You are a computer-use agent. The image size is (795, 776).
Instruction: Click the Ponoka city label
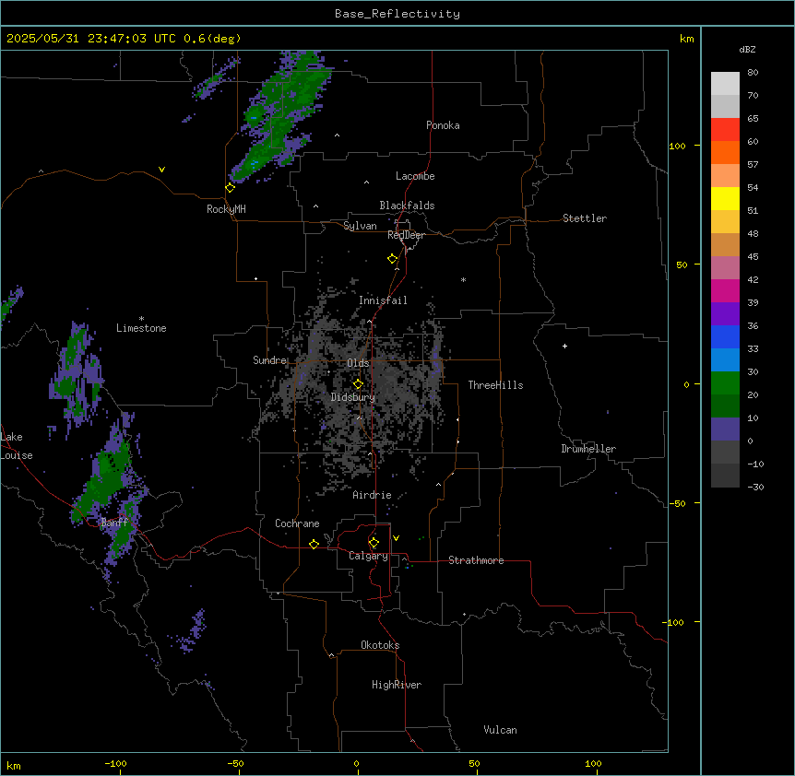[443, 125]
